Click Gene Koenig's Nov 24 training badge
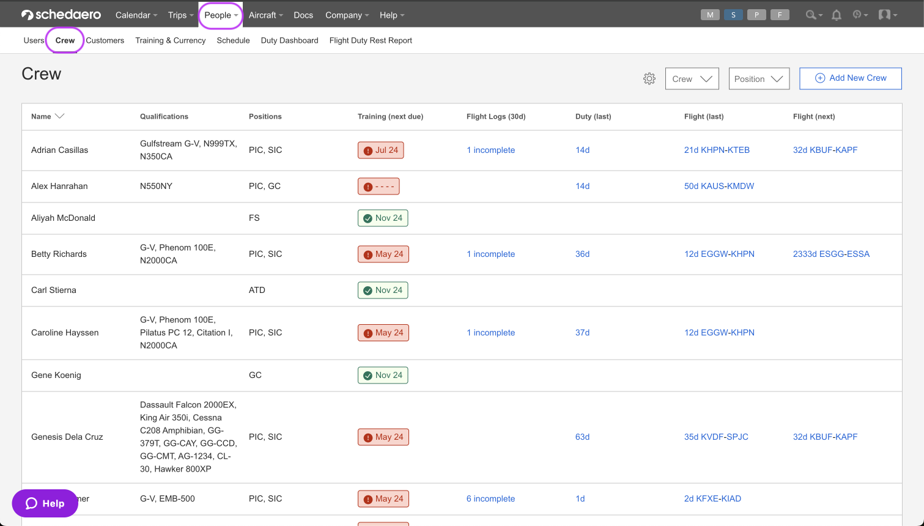The image size is (924, 526). tap(383, 376)
